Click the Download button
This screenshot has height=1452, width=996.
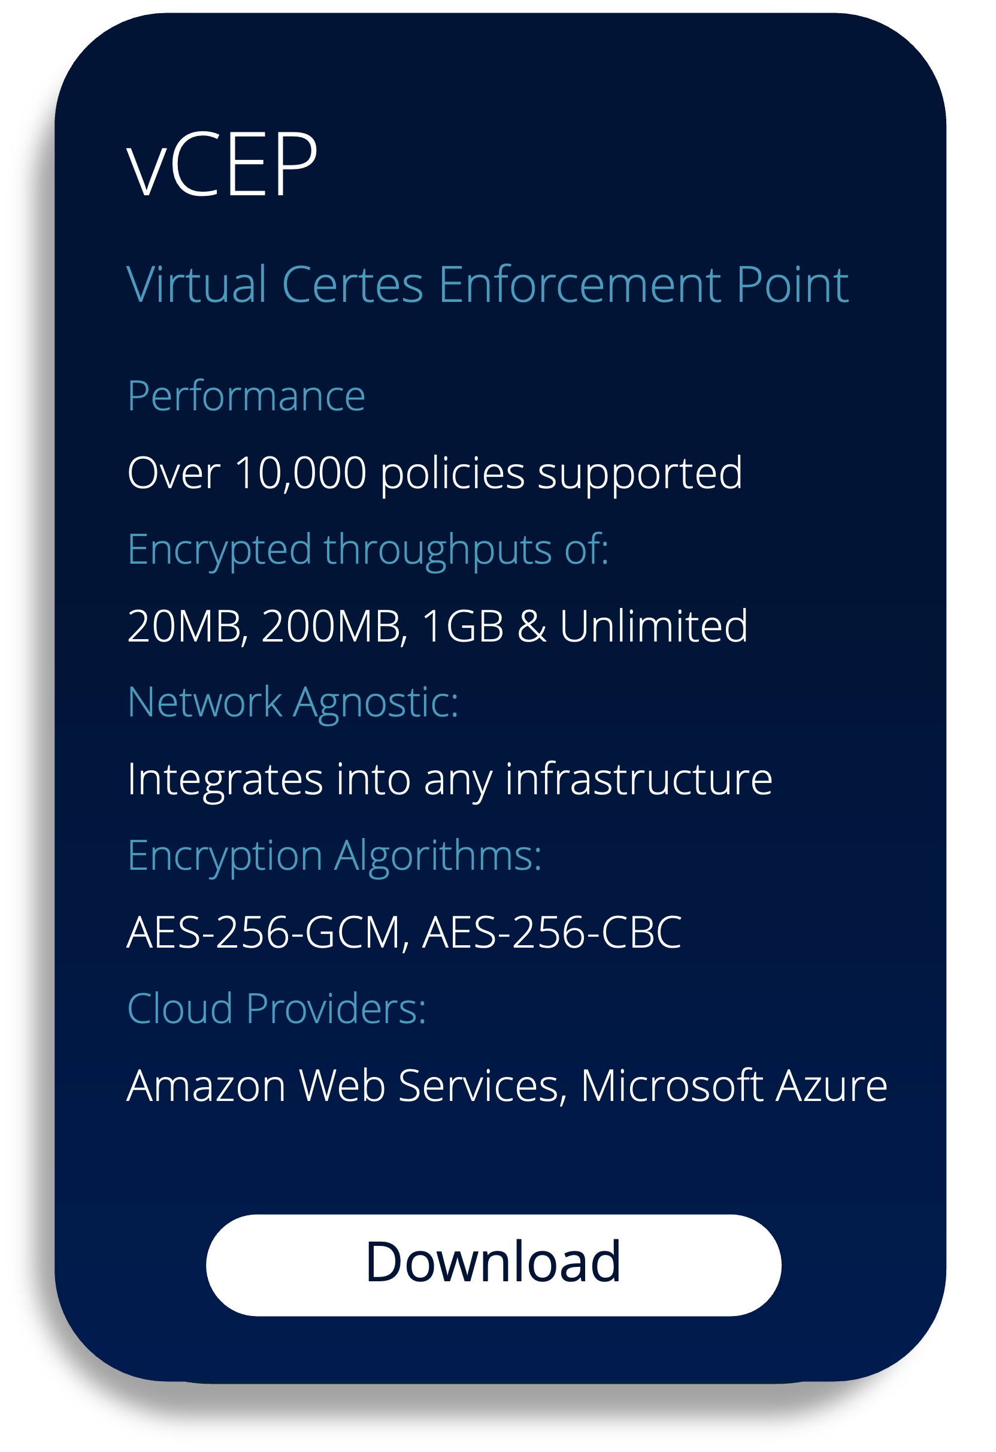pyautogui.click(x=494, y=1265)
